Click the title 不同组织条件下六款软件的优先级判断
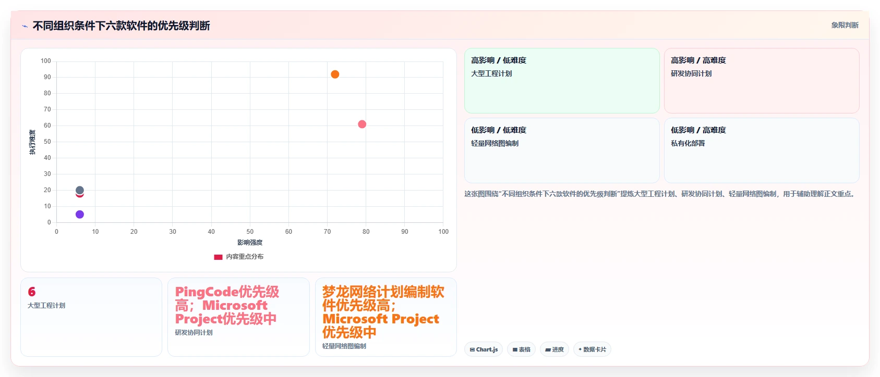The height and width of the screenshot is (377, 880). point(121,26)
